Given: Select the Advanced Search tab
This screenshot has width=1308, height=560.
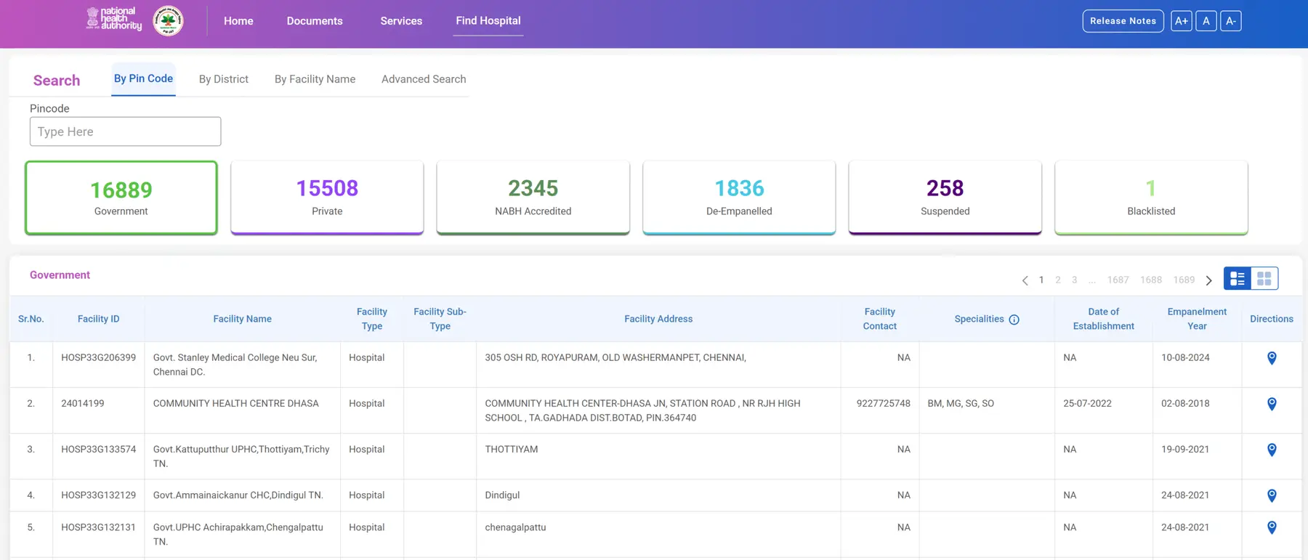Looking at the screenshot, I should tap(424, 79).
